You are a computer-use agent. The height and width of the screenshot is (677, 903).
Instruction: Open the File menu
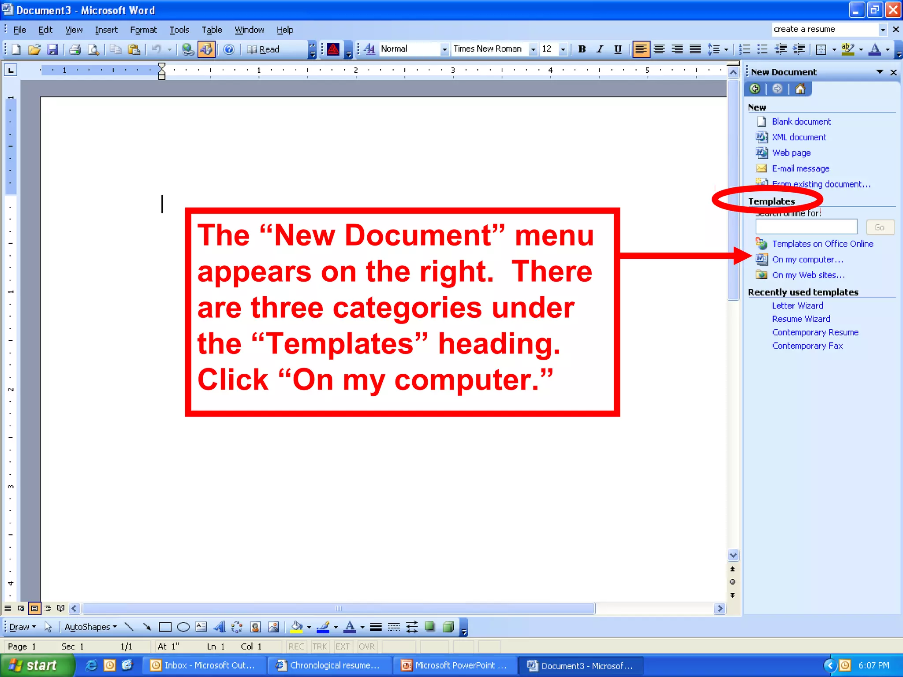click(20, 30)
